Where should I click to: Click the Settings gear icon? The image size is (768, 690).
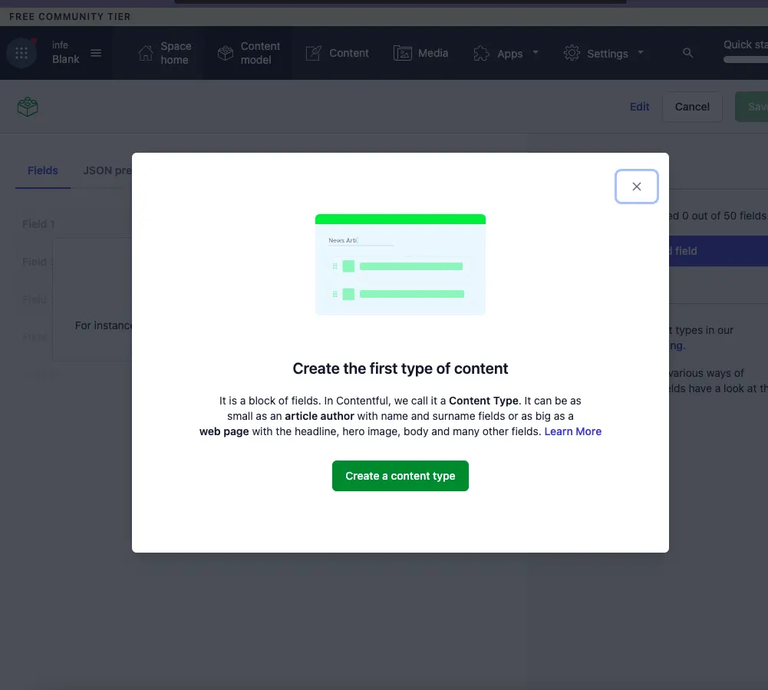pos(572,53)
